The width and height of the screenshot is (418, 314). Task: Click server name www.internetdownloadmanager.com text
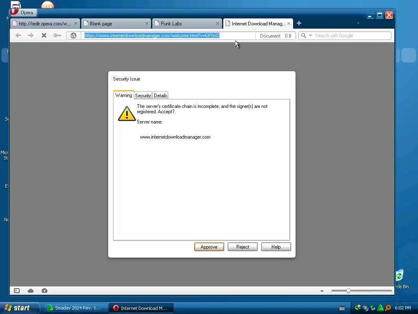[x=175, y=137]
